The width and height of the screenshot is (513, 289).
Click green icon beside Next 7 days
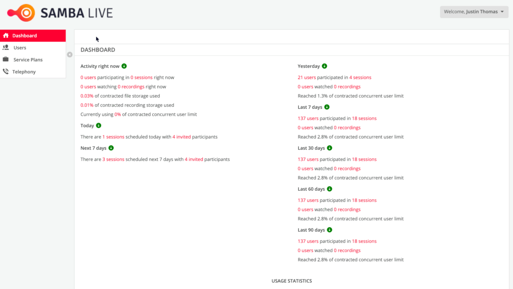point(111,148)
